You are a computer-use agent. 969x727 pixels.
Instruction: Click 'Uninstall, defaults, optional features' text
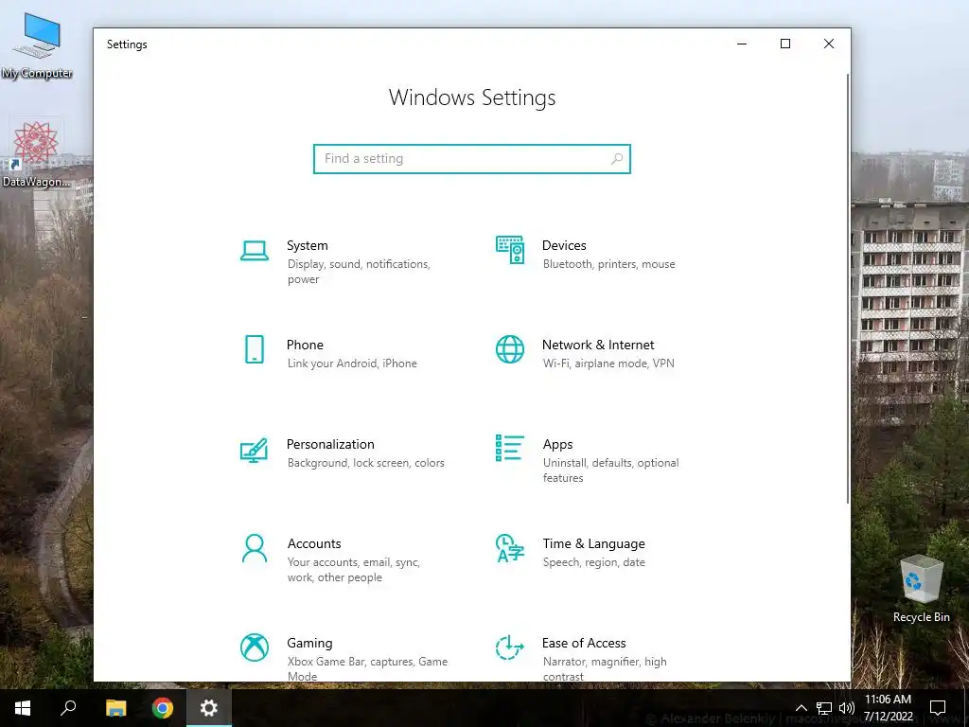[x=610, y=470]
